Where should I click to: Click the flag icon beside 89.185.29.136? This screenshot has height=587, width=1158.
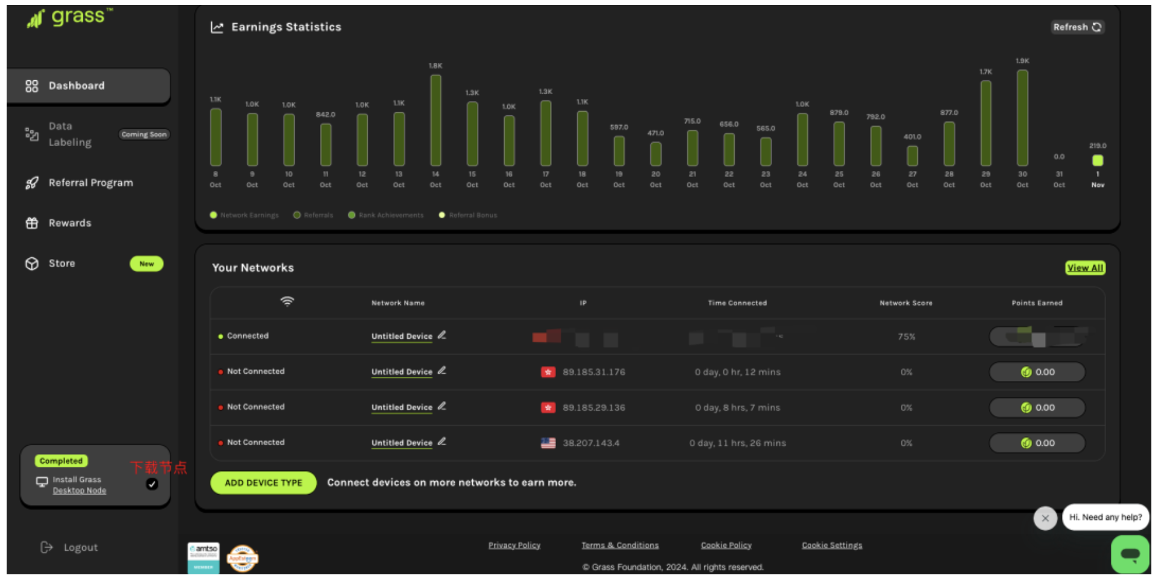pos(548,408)
